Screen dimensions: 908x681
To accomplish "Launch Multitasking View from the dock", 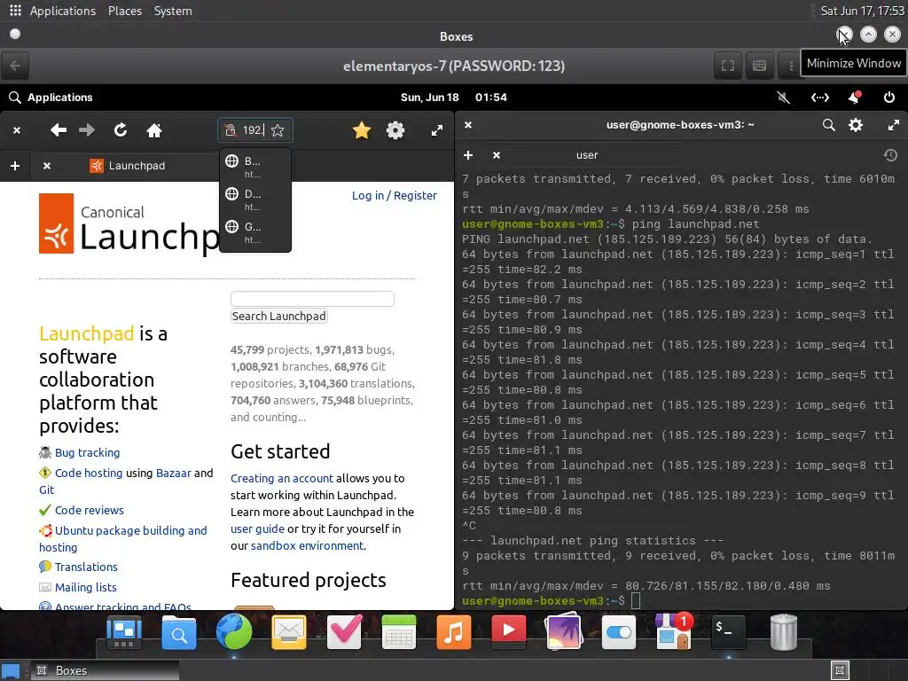I will (x=124, y=631).
